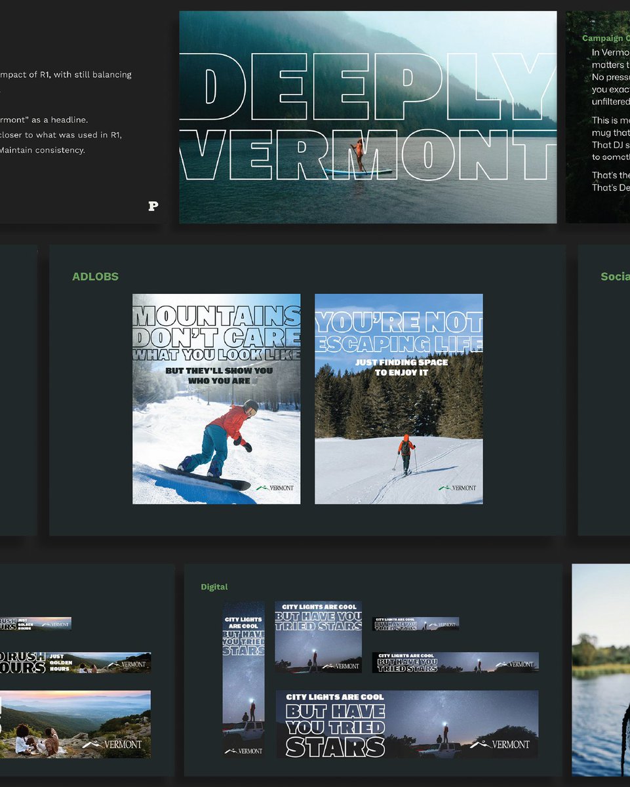
Task: Open the Deeply Vermont hero image
Action: (x=368, y=117)
